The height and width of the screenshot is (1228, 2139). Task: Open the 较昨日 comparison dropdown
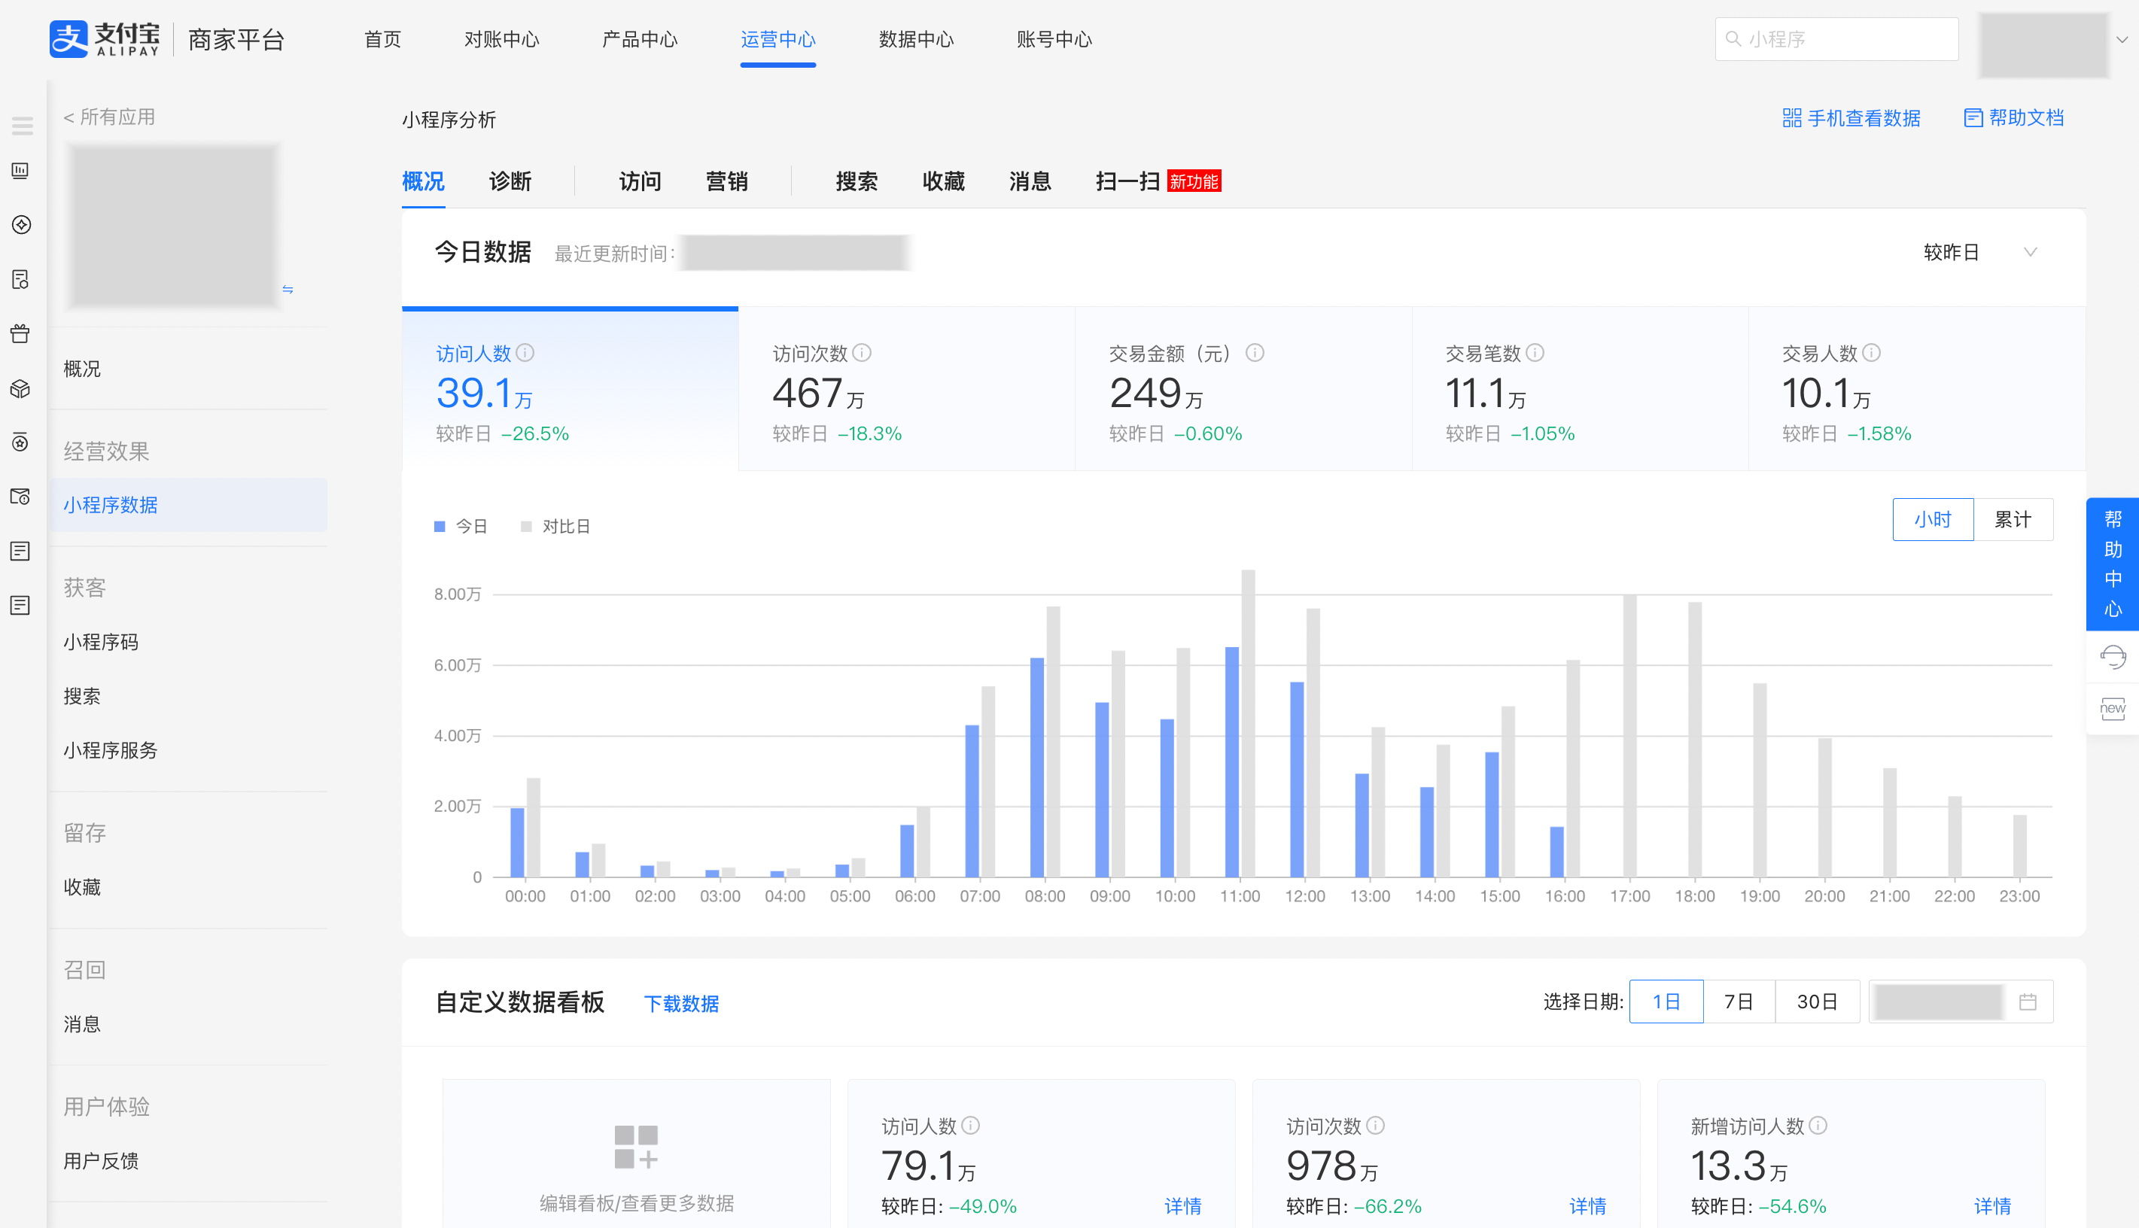(x=1979, y=252)
